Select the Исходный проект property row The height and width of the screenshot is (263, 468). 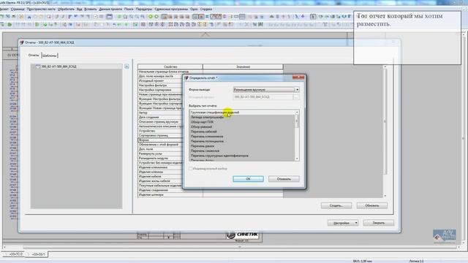(161, 80)
